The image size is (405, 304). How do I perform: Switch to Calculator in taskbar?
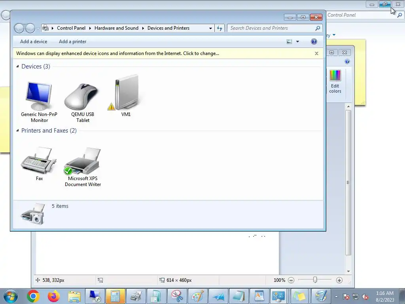[115, 296]
